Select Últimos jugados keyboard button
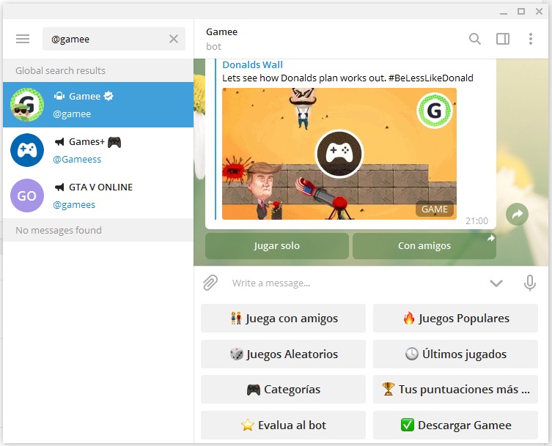The width and height of the screenshot is (552, 446). tap(455, 354)
